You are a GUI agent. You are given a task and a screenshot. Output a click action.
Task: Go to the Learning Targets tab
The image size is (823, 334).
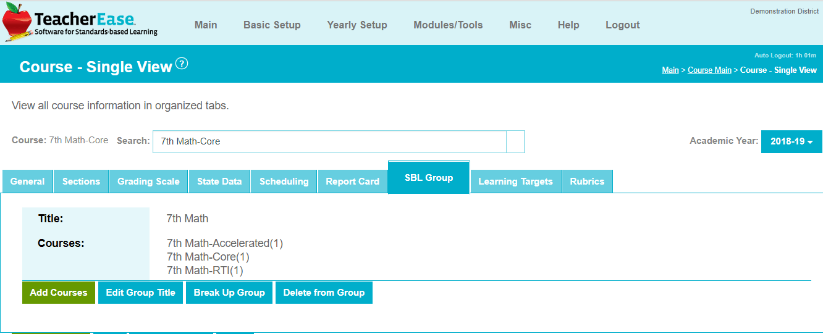515,182
